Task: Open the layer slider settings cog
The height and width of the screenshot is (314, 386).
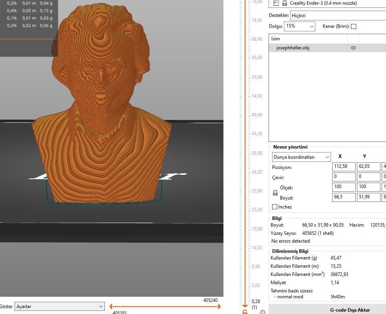Action: click(263, 312)
